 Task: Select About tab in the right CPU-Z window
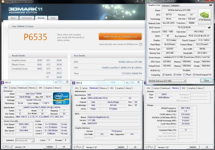click(x=200, y=88)
